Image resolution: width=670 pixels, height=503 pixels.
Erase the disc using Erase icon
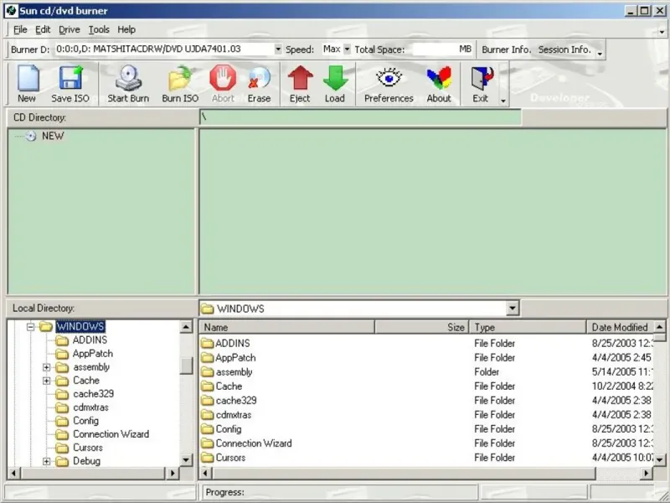click(259, 84)
